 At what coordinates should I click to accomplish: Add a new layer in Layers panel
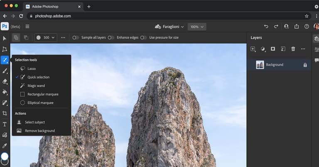tap(253, 49)
